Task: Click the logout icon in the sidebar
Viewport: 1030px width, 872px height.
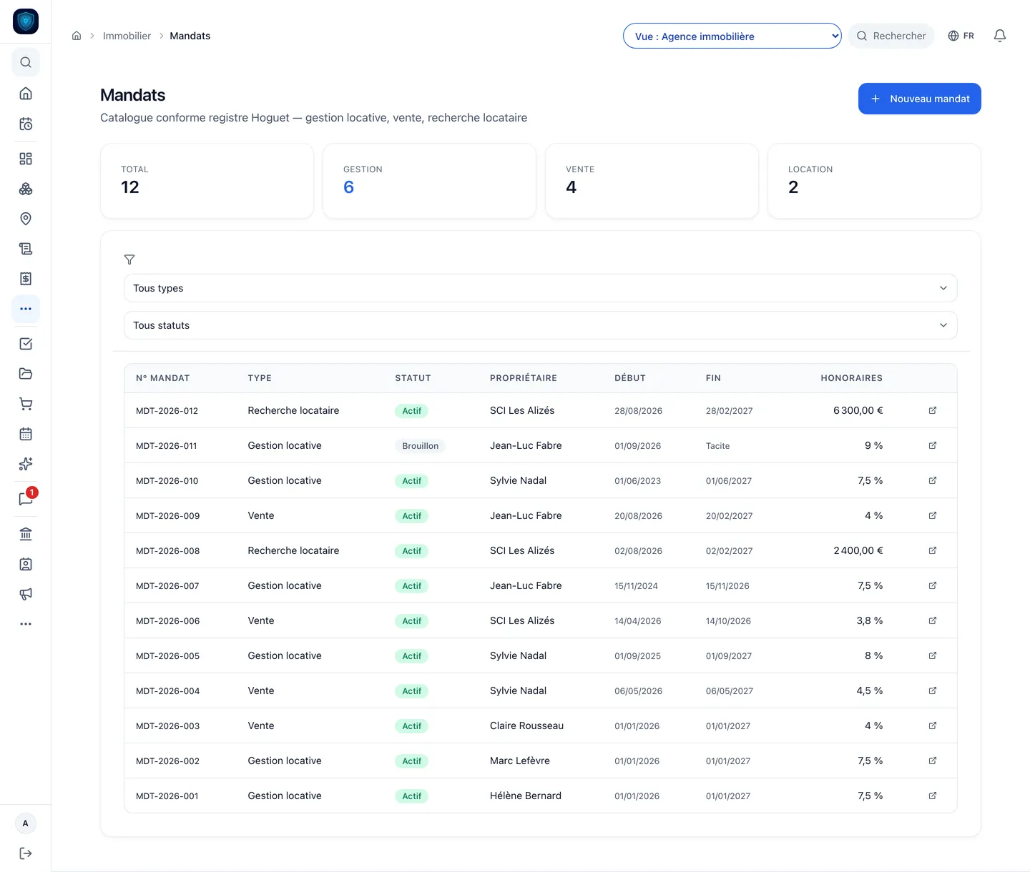Action: pos(26,853)
